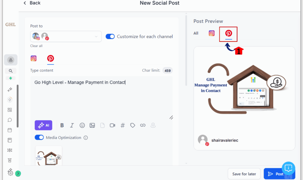Apply bold formatting
This screenshot has width=303, height=180.
(62, 125)
